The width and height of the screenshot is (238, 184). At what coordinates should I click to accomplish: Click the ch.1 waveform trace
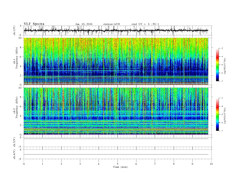point(116,30)
